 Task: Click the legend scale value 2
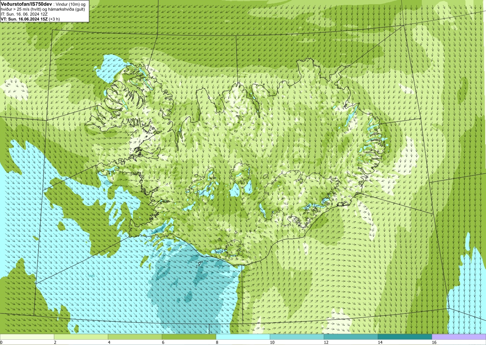click(55, 342)
